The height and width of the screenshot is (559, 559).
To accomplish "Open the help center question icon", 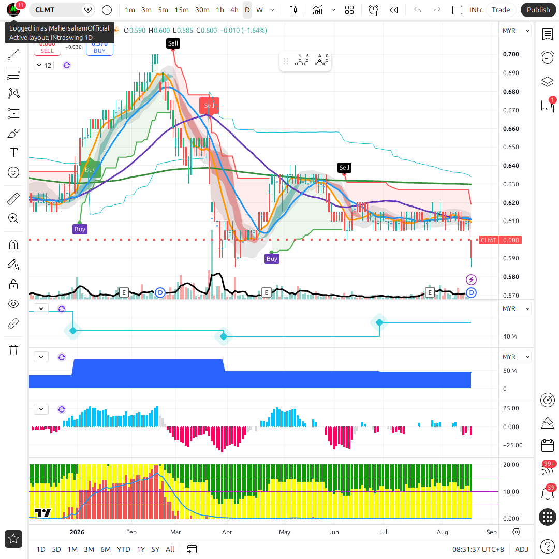I will [x=547, y=546].
